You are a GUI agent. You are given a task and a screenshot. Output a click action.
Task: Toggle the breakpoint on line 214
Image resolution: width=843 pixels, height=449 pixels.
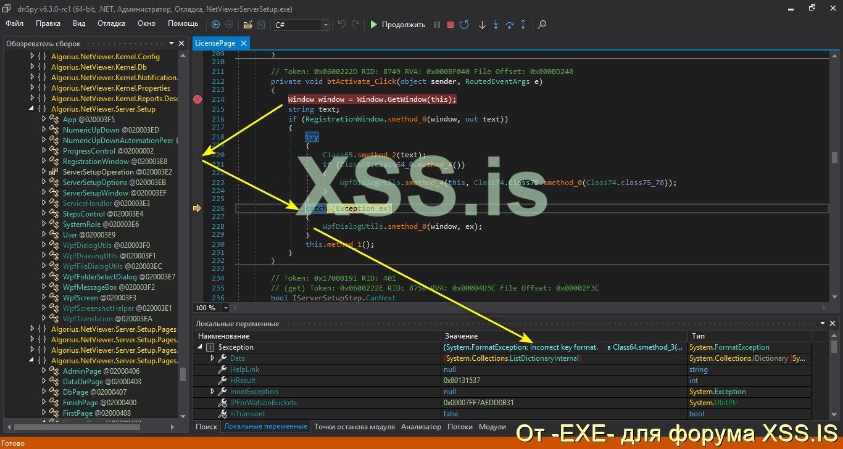pyautogui.click(x=197, y=99)
